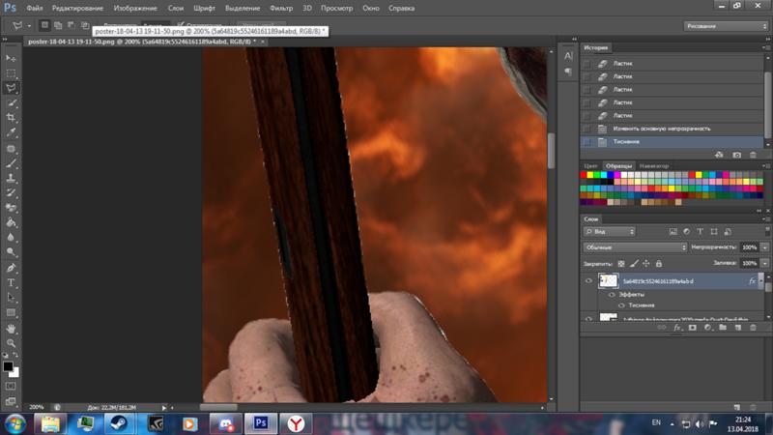This screenshot has width=773, height=435.
Task: Create new snapshot in History panel
Action: (x=736, y=155)
